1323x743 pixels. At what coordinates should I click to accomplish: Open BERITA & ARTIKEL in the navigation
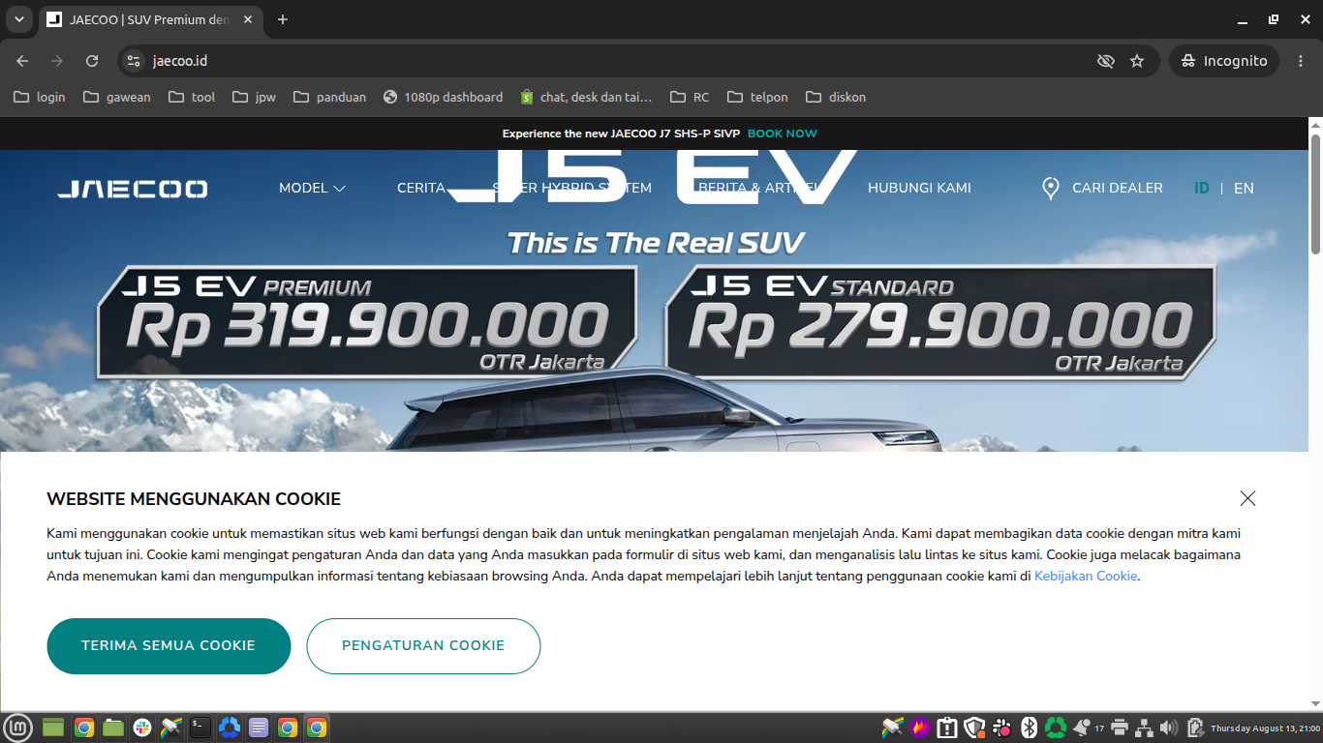tap(759, 189)
